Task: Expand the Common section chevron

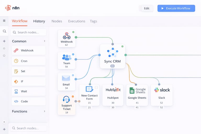Action: [x=44, y=41]
